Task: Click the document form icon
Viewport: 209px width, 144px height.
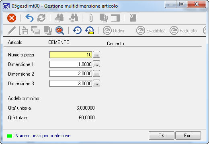Action: [23, 30]
